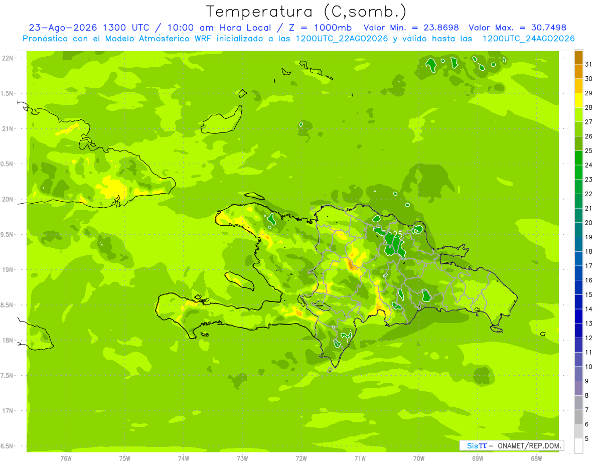This screenshot has width=602, height=465.
Task: Click the '9' colorbar value
Action: coord(587,381)
